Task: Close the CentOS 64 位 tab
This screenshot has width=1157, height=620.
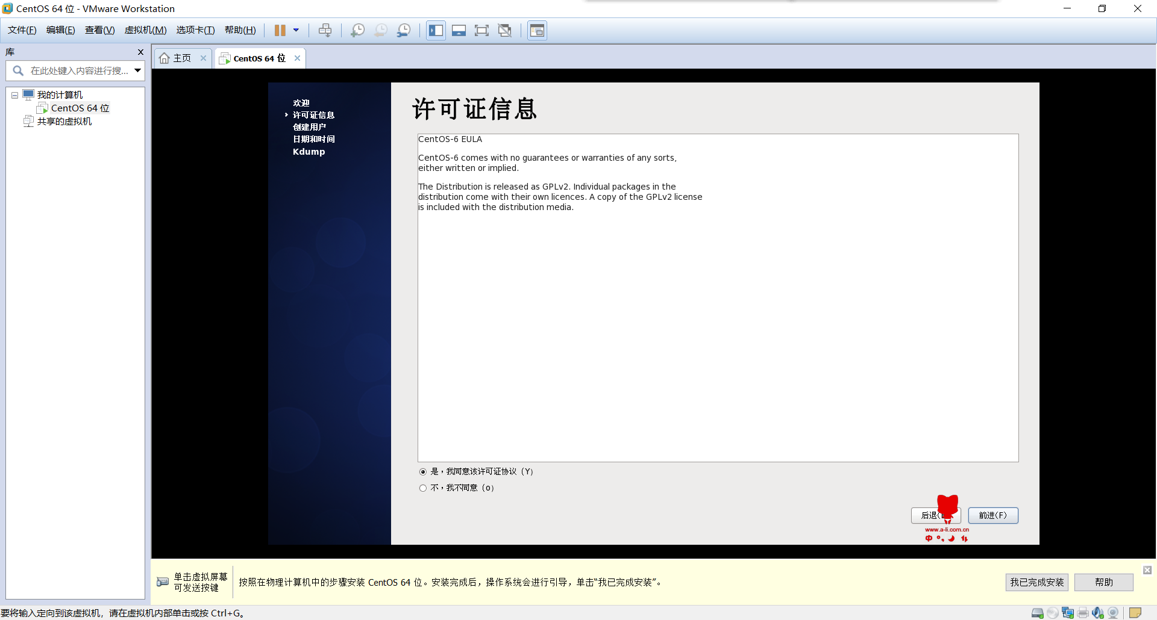Action: (x=297, y=58)
